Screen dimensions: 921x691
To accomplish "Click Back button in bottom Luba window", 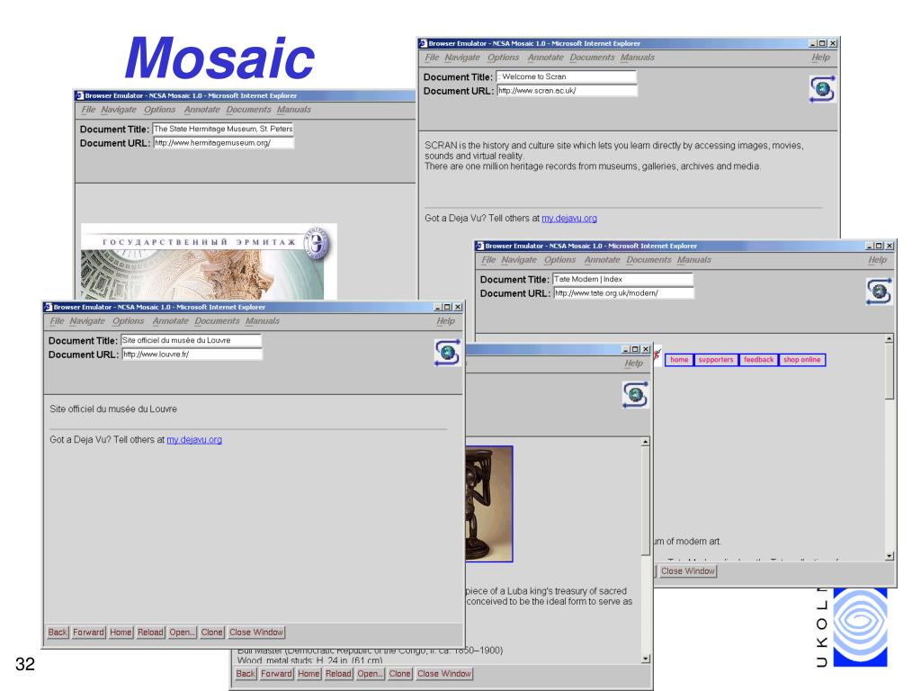I will click(x=246, y=674).
